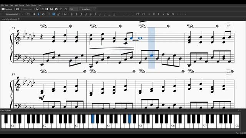Select the eighth note duration
This screenshot has height=138, width=246.
[x=90, y=14]
